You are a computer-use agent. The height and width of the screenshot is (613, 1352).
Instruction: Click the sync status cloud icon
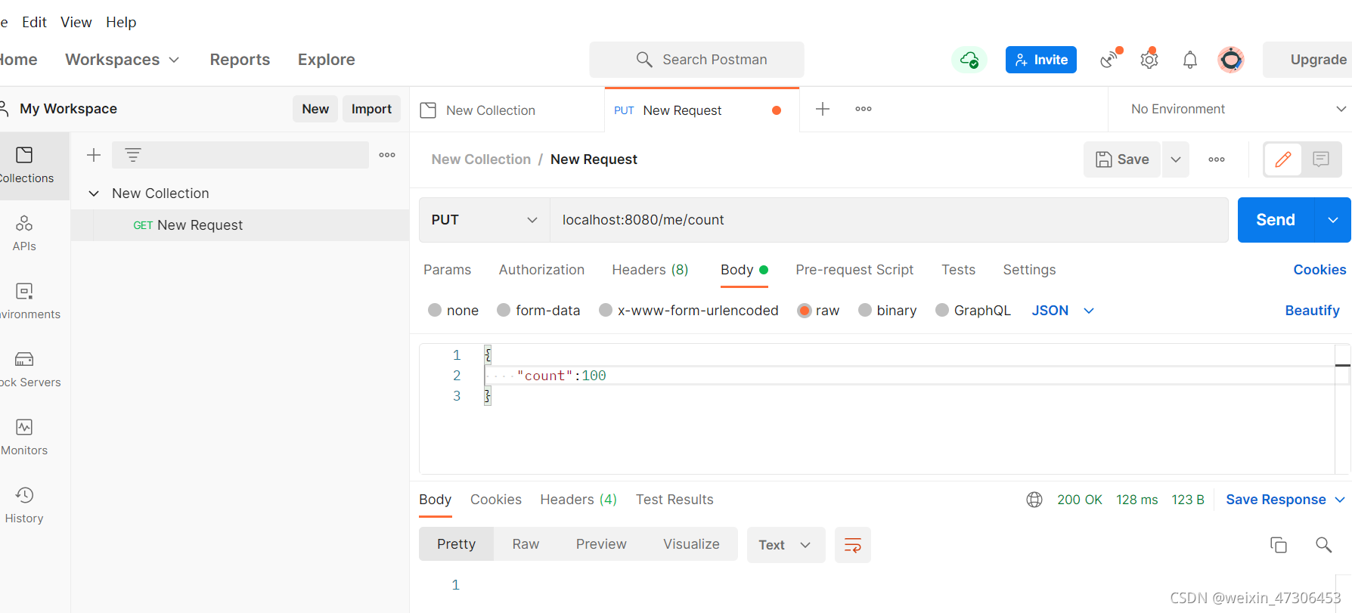coord(969,60)
